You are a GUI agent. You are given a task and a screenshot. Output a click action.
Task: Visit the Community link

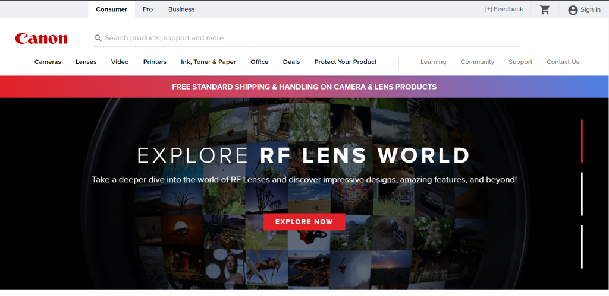pos(478,62)
